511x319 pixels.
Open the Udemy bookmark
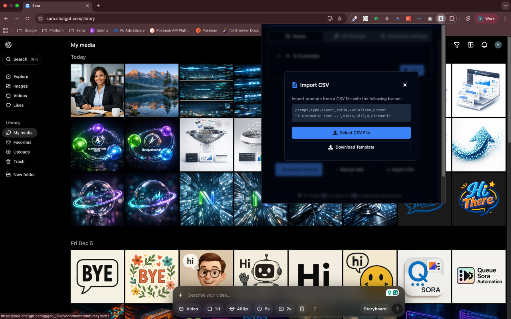coord(99,30)
